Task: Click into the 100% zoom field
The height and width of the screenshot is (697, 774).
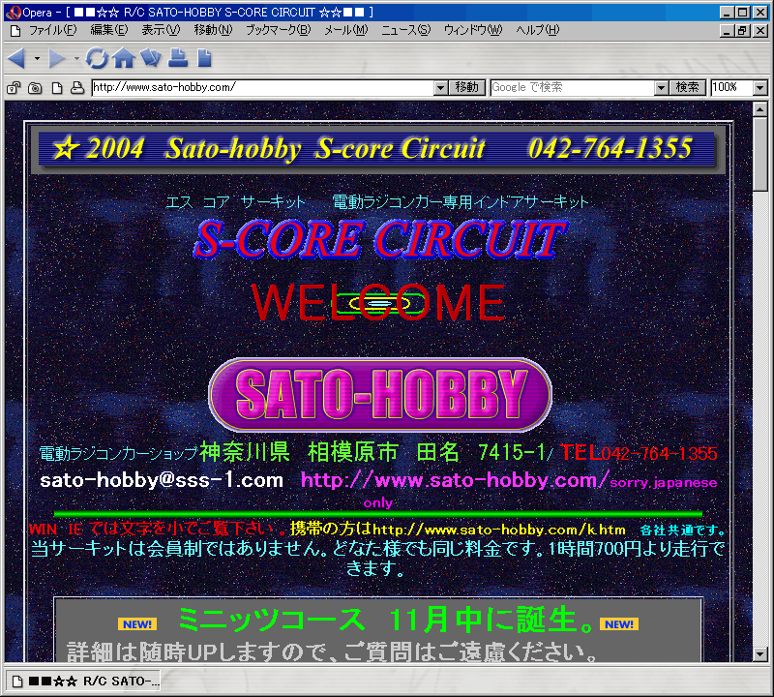Action: pos(732,88)
